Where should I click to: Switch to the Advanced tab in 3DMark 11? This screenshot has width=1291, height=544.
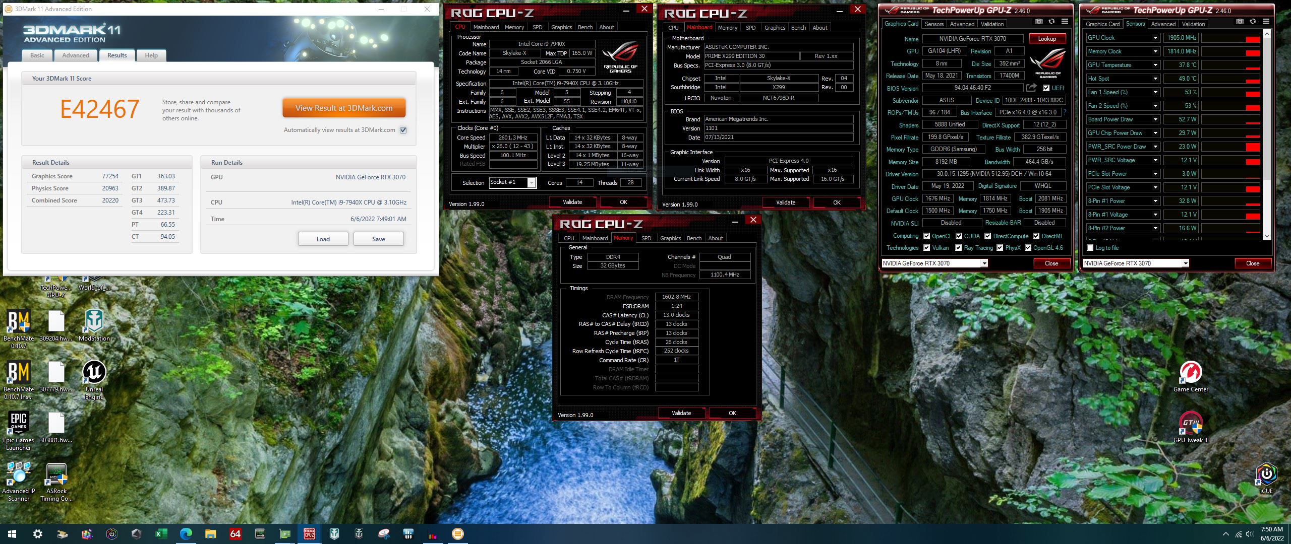click(x=76, y=55)
